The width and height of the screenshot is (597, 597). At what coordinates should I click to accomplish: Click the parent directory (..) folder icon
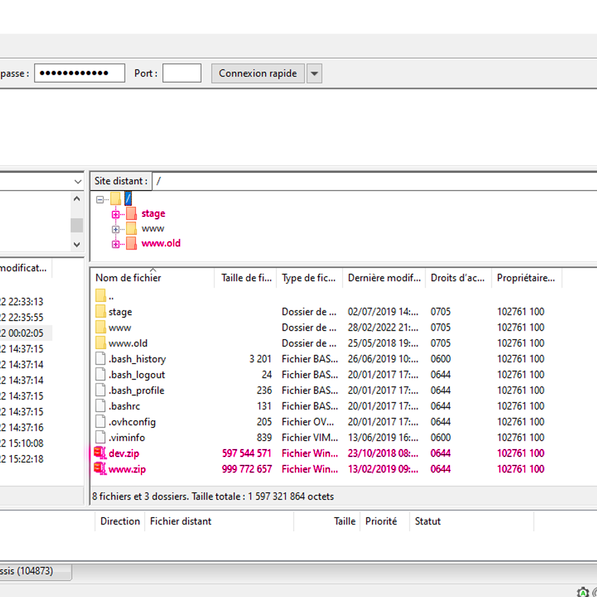pos(100,296)
